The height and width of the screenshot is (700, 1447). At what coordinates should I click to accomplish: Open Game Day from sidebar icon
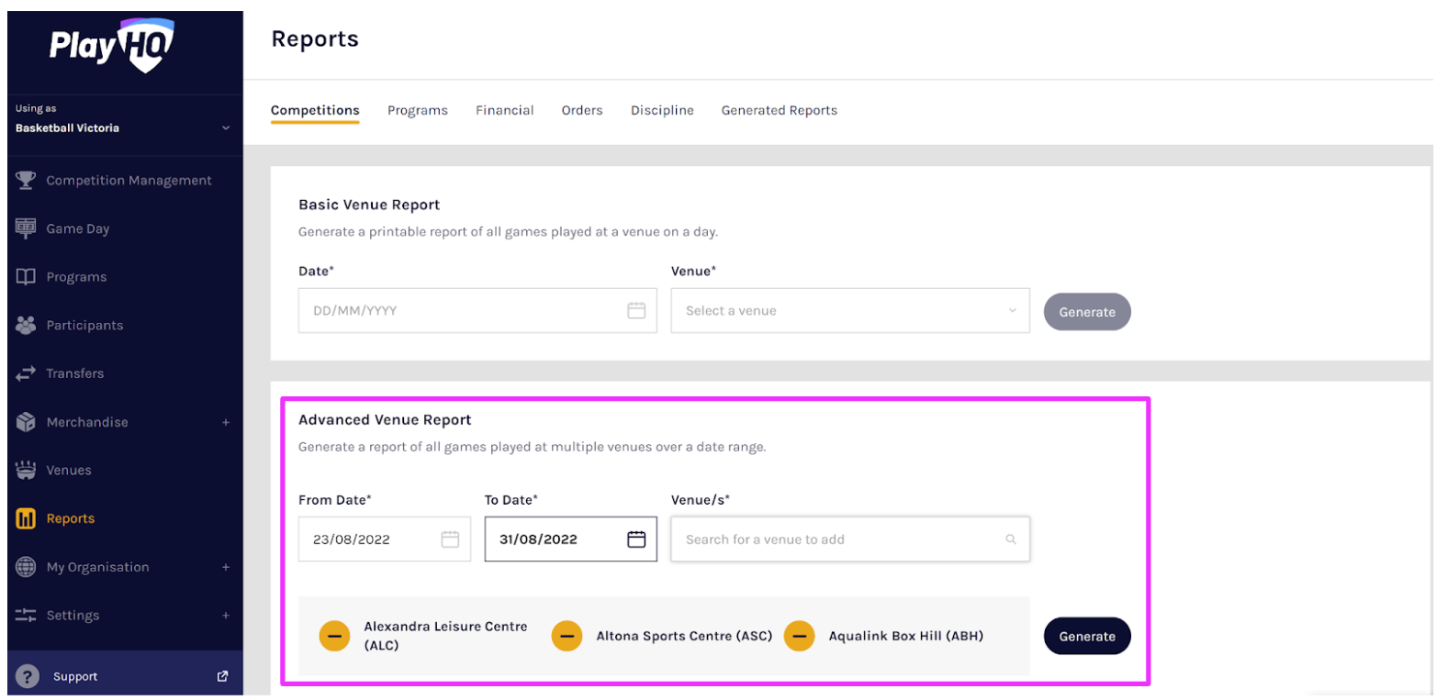(x=26, y=228)
